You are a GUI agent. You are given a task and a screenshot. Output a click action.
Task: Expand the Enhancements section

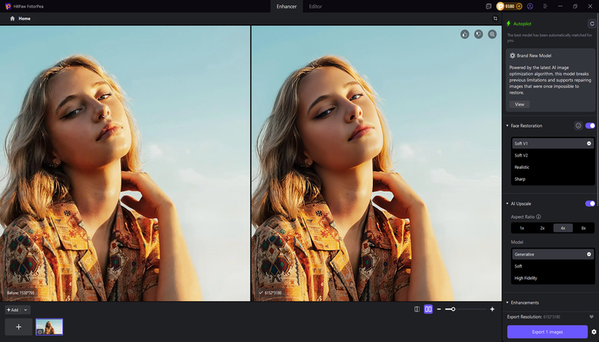tap(525, 302)
